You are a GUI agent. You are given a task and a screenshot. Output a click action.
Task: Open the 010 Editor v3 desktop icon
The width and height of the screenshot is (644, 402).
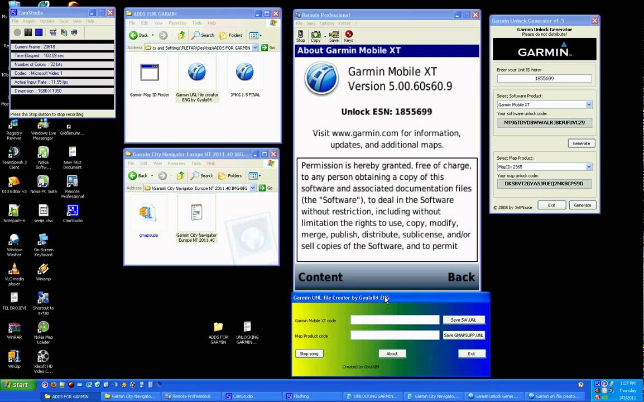click(x=14, y=184)
